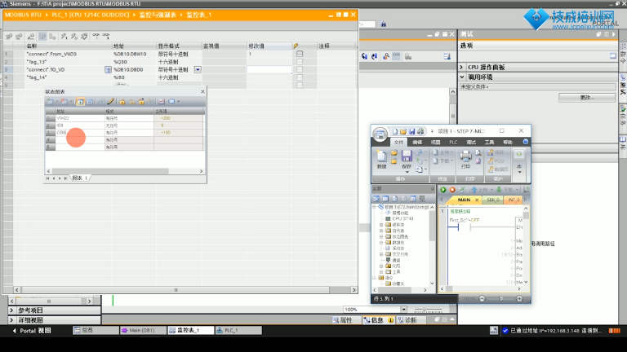This screenshot has width=627, height=352.
Task: Click the zoom in plus icon in STEP 7 status bar
Action: coord(519,298)
